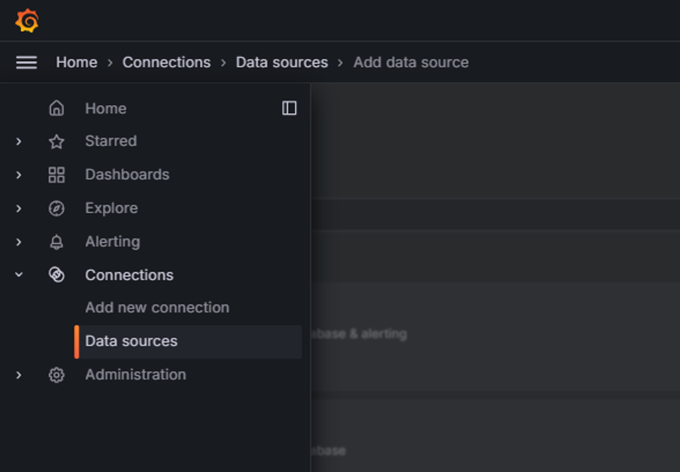Click the Dashboards grid icon
This screenshot has width=680, height=472.
tap(56, 175)
